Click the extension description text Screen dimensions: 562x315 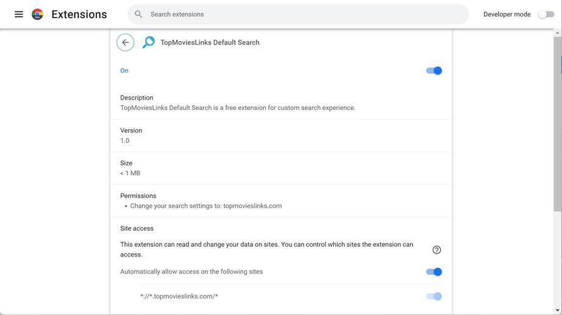[238, 108]
